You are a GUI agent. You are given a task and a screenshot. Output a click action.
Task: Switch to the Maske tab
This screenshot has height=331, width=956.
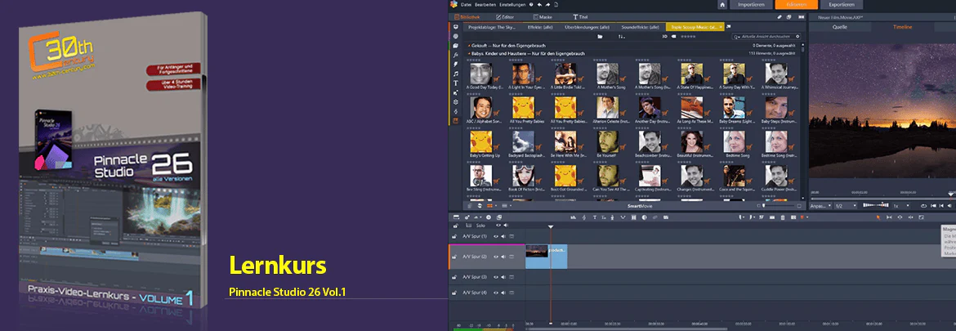(543, 17)
